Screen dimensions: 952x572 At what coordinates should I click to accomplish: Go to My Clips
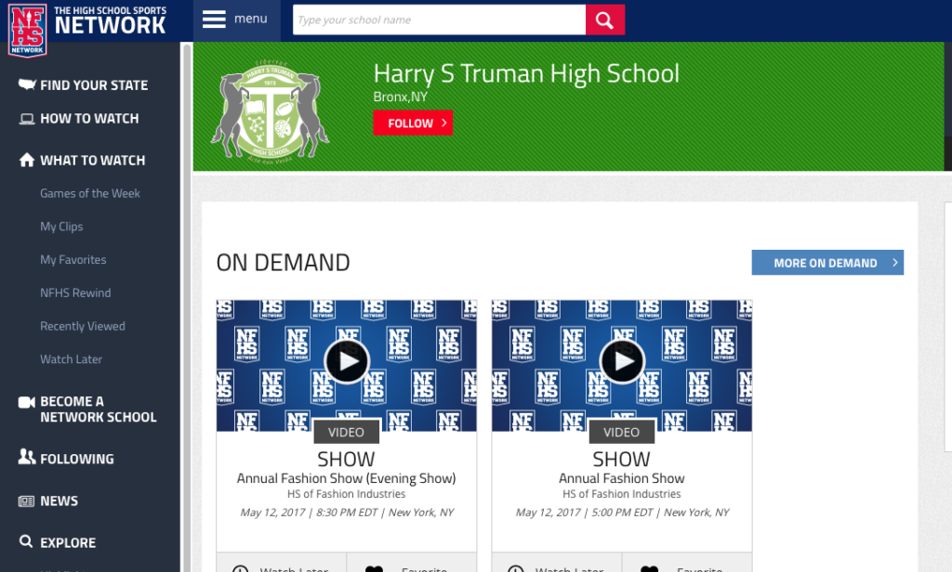(61, 227)
